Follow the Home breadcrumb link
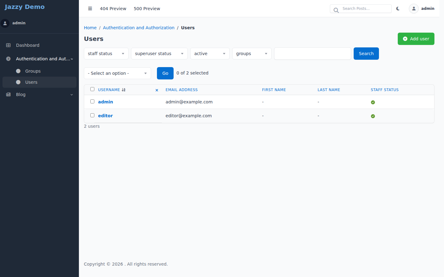This screenshot has height=277, width=444. point(90,28)
